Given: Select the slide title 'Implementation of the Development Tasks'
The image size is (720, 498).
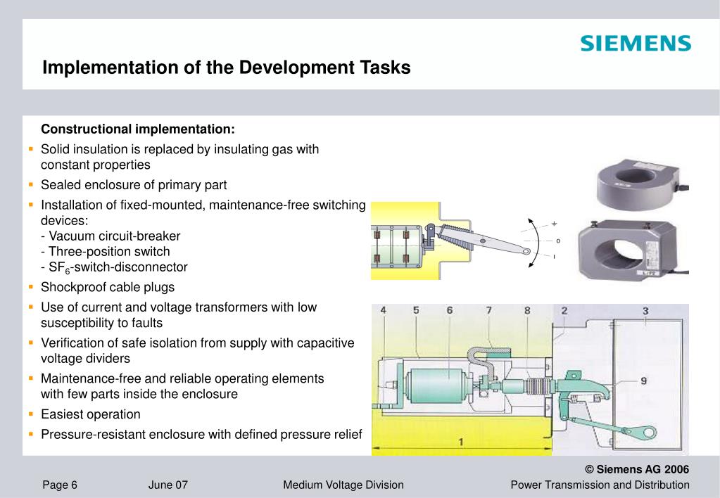Looking at the screenshot, I should point(226,68).
